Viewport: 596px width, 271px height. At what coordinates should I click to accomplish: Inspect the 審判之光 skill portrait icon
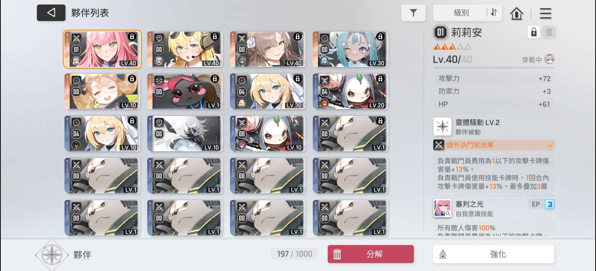[x=442, y=208]
